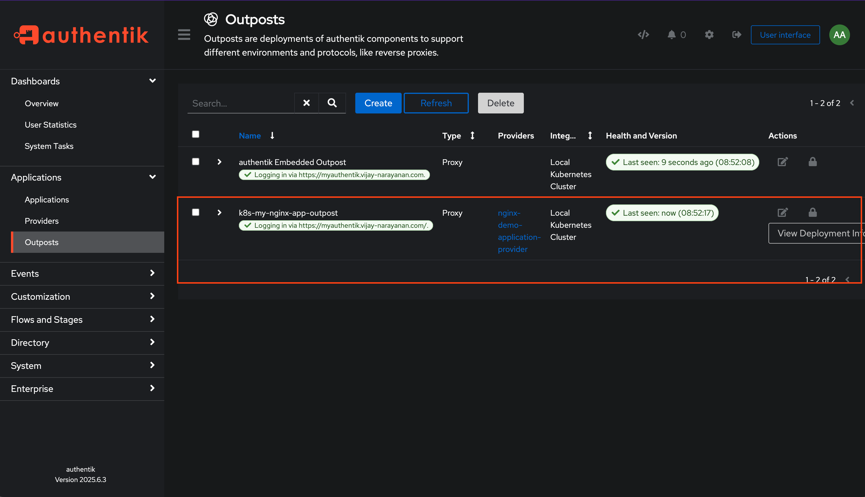Viewport: 865px width, 497px height.
Task: Tick the select-all checkbox in header
Action: click(196, 134)
